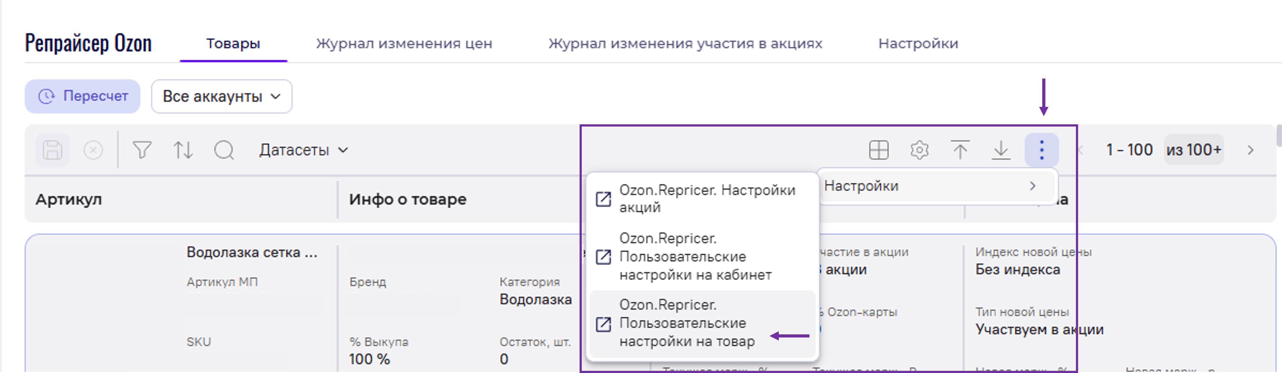
Task: Click the sort arrows icon
Action: tap(183, 150)
